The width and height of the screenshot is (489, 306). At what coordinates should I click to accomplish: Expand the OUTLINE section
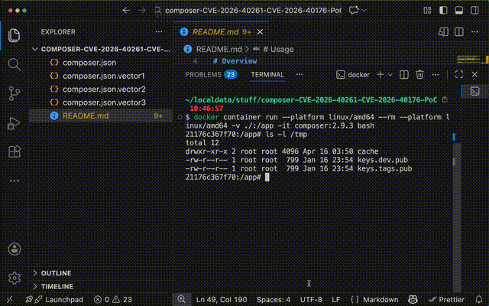click(56, 273)
